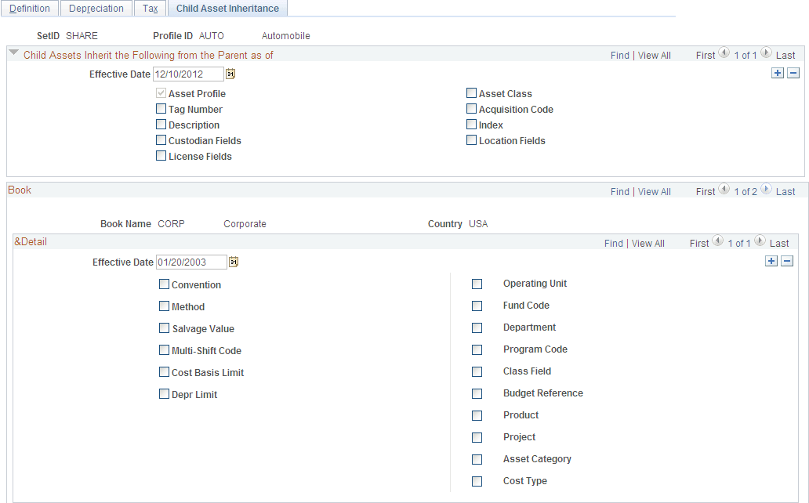Image resolution: width=809 pixels, height=503 pixels.
Task: Switch to the Tax tab
Action: pos(149,8)
